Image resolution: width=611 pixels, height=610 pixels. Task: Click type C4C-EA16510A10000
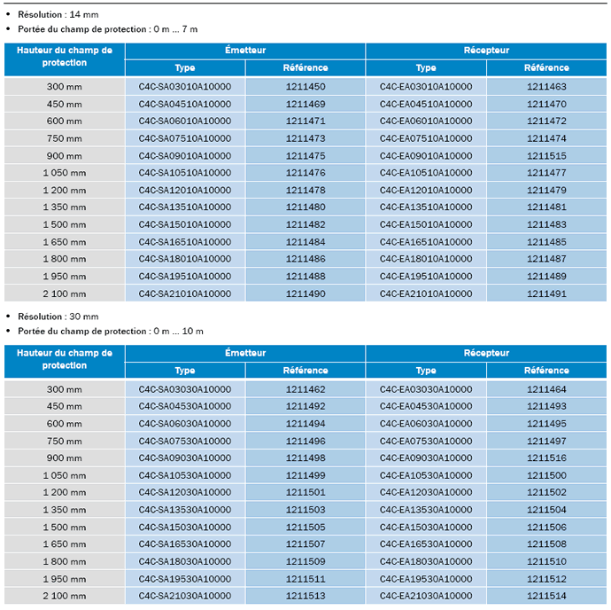(426, 242)
